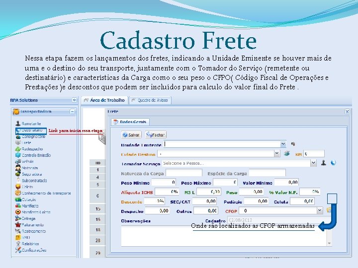Open Cotação in the sidebar

pyautogui.click(x=26, y=200)
